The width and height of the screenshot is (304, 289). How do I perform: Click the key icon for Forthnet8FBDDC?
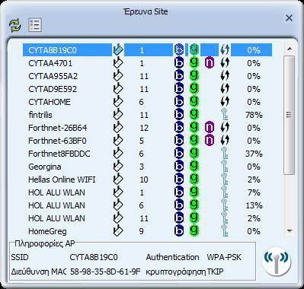click(x=224, y=154)
